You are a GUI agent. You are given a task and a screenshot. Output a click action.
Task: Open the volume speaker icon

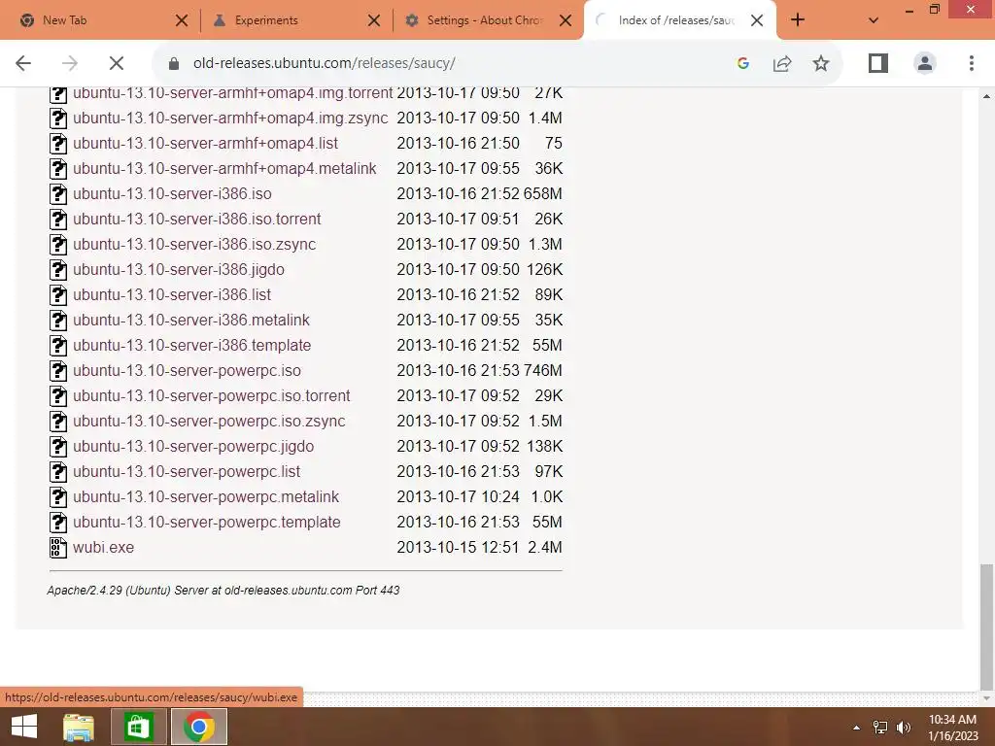(x=903, y=728)
